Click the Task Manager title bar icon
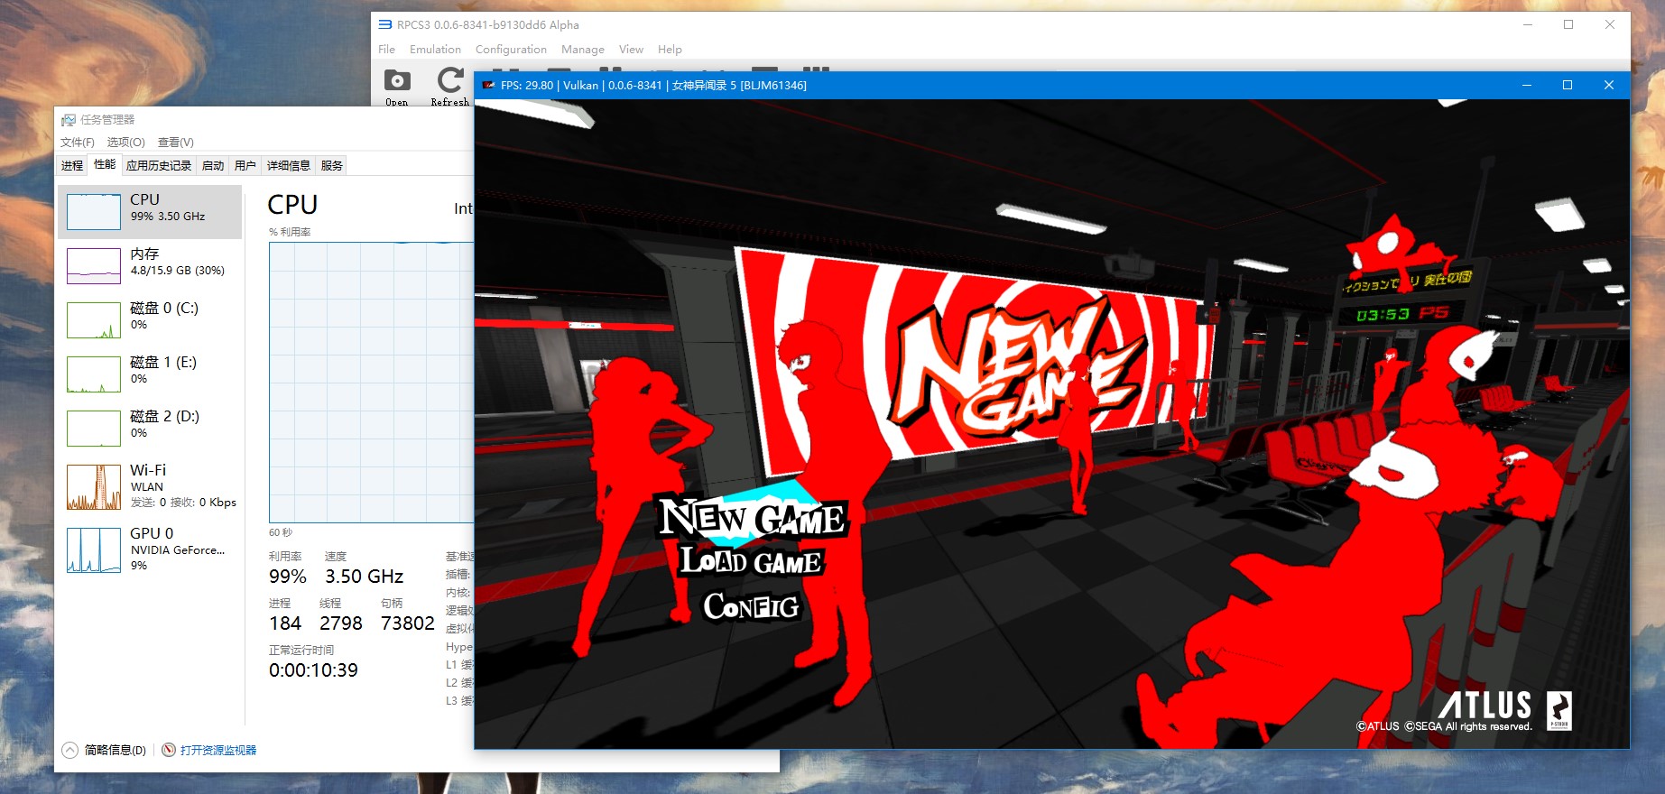This screenshot has height=794, width=1665. pyautogui.click(x=69, y=119)
